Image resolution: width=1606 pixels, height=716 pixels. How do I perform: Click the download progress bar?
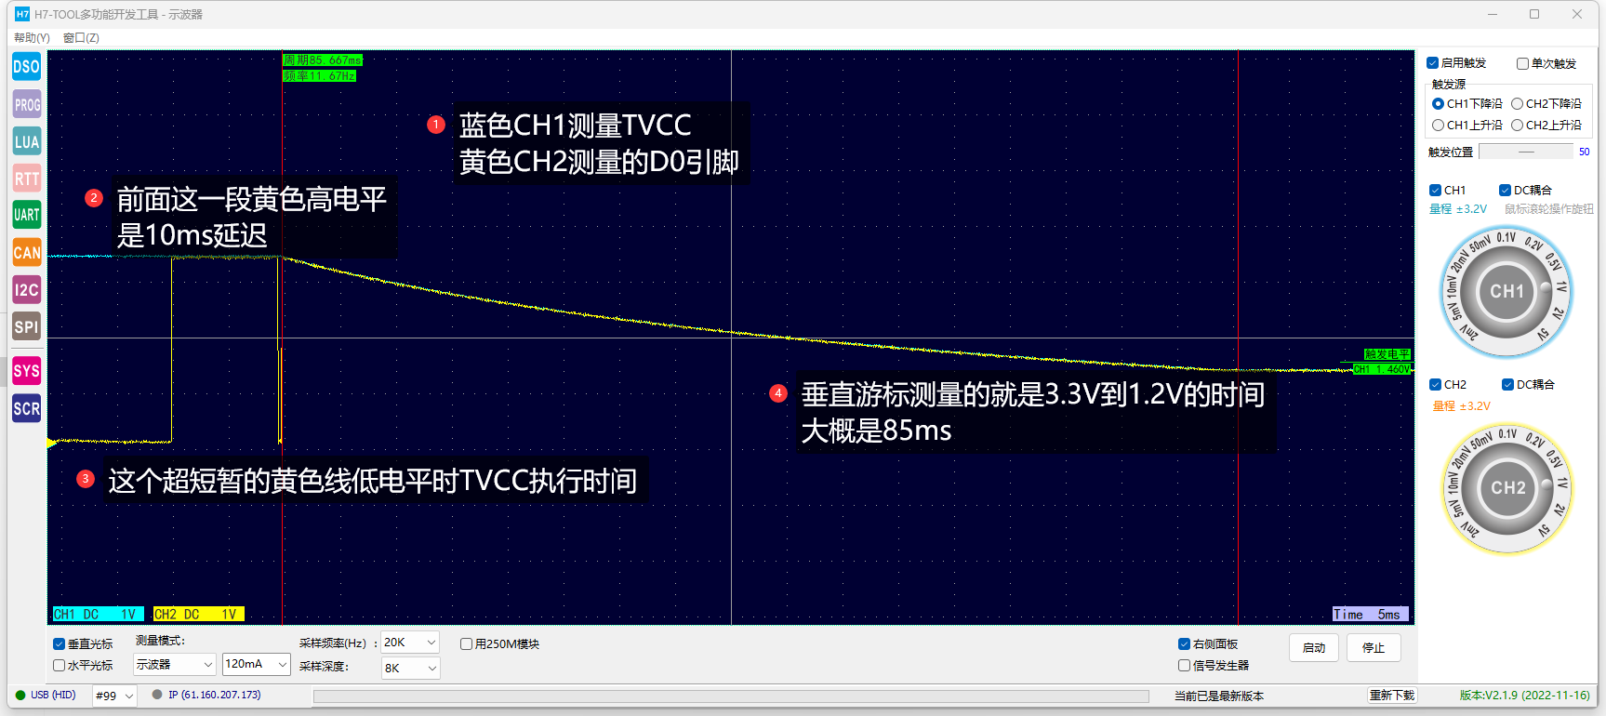pos(731,696)
